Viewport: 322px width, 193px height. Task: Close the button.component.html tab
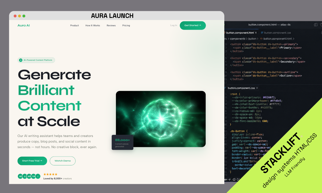tap(256, 33)
